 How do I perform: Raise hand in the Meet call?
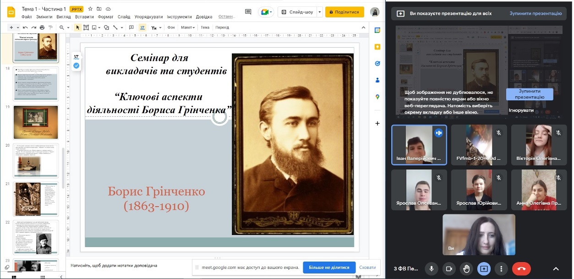[x=466, y=269]
